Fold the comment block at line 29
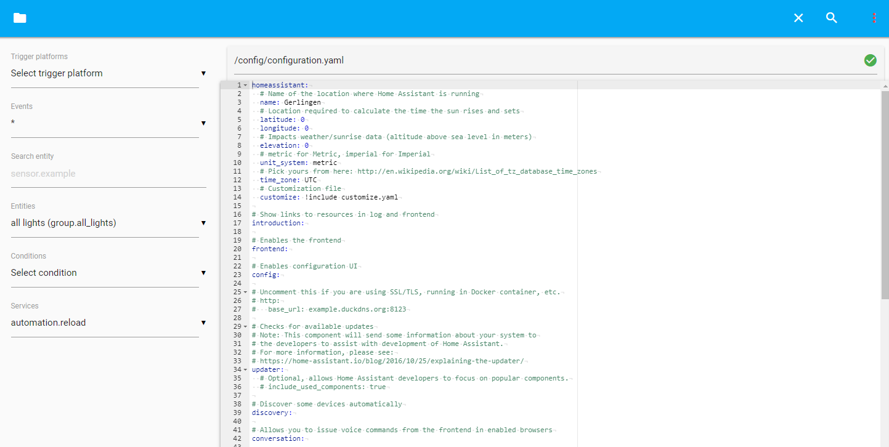The height and width of the screenshot is (447, 889). click(x=246, y=326)
